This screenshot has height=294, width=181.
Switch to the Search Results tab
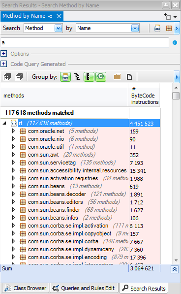click(x=144, y=288)
